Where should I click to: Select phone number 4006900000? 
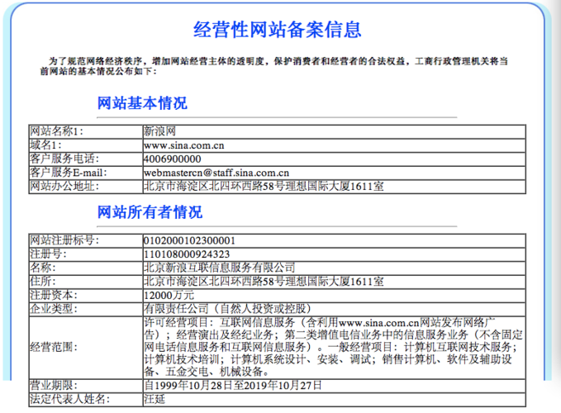pyautogui.click(x=172, y=159)
